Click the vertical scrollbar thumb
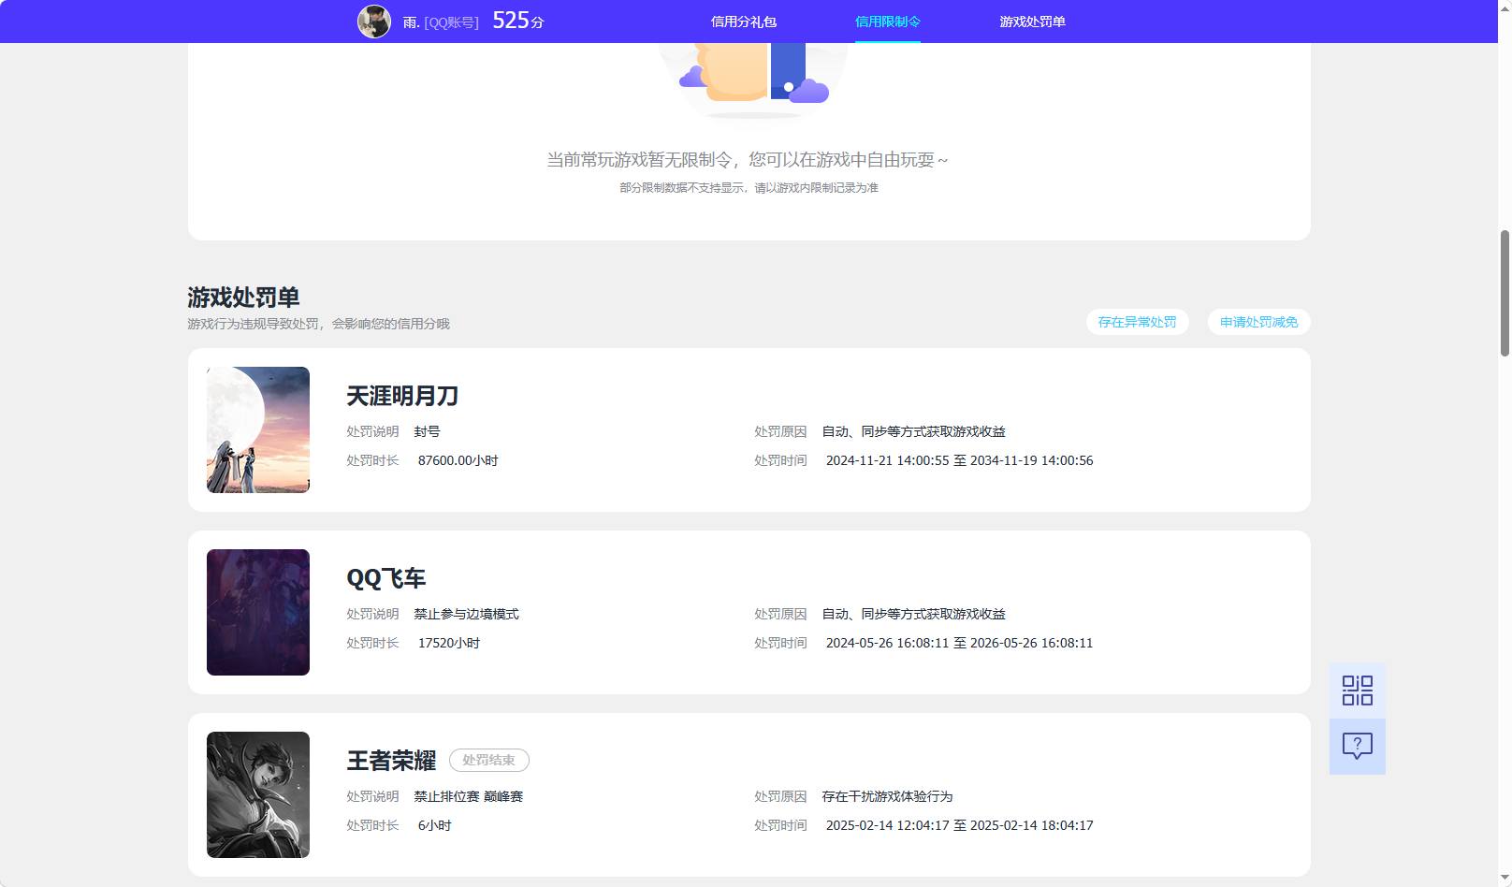1512x887 pixels. pos(1505,293)
